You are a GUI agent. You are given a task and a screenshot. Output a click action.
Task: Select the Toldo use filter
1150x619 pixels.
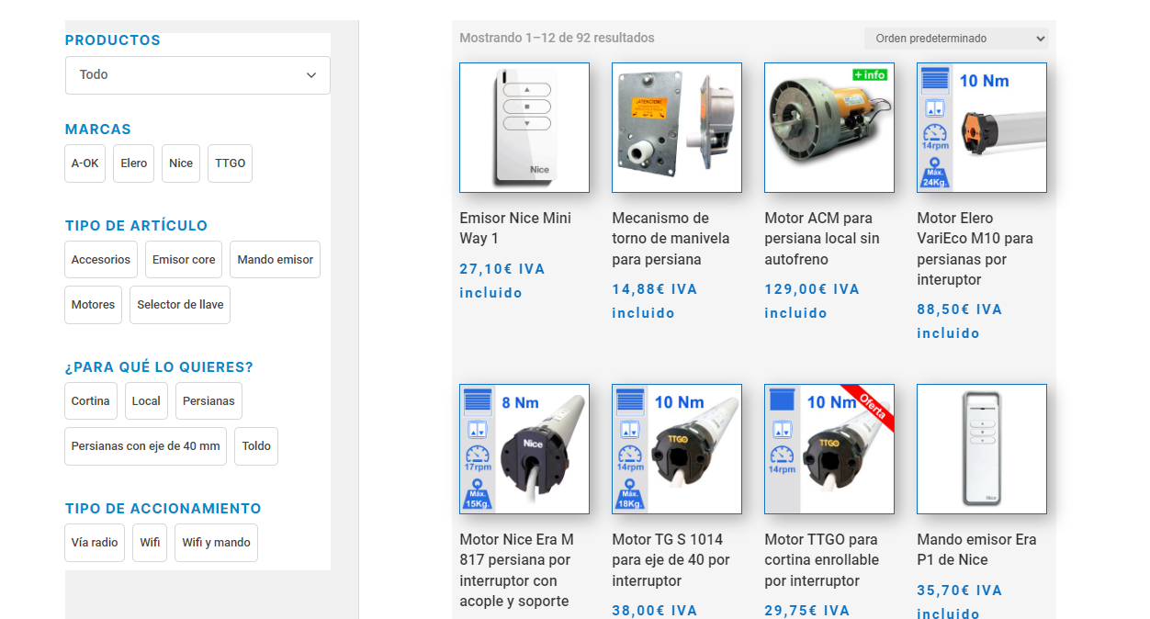click(256, 446)
